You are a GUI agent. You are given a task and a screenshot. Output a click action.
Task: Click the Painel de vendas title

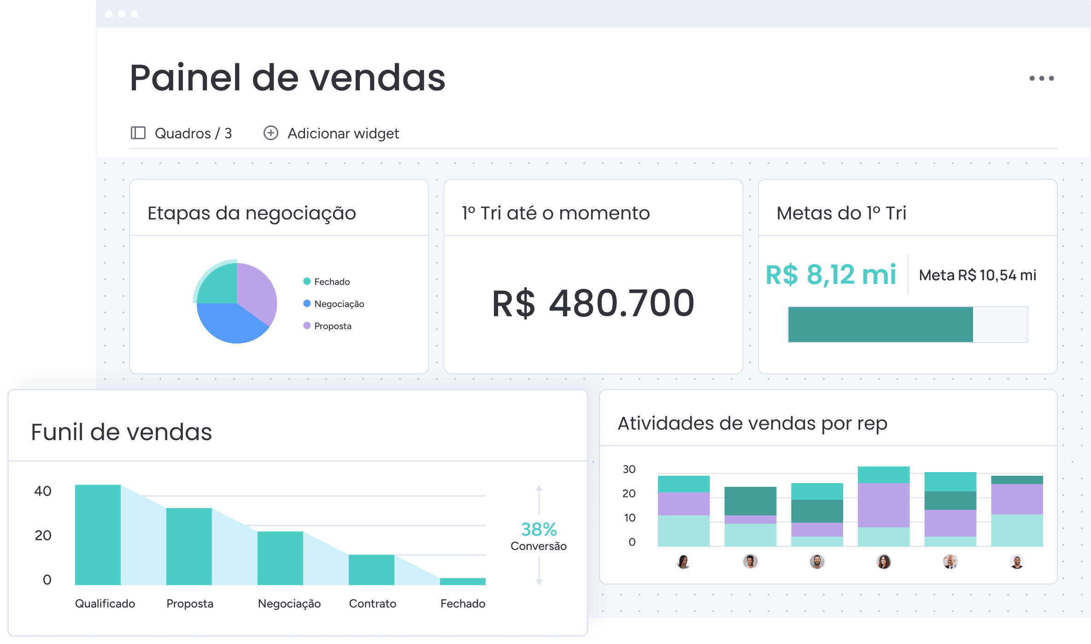287,77
